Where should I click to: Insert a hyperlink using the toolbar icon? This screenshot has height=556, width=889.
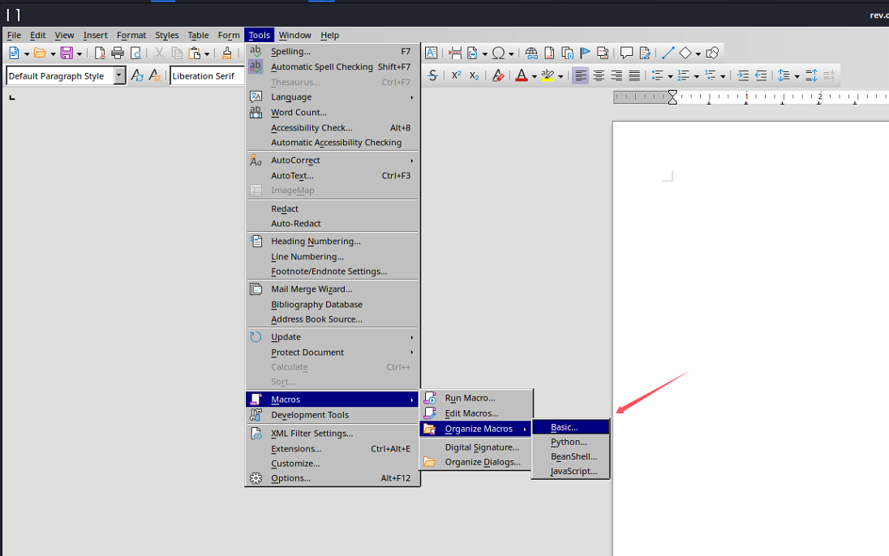click(531, 53)
